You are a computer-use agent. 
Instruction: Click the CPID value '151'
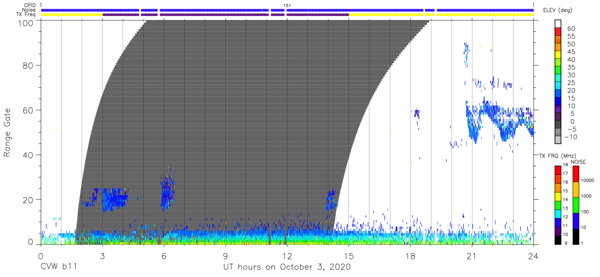coord(287,5)
